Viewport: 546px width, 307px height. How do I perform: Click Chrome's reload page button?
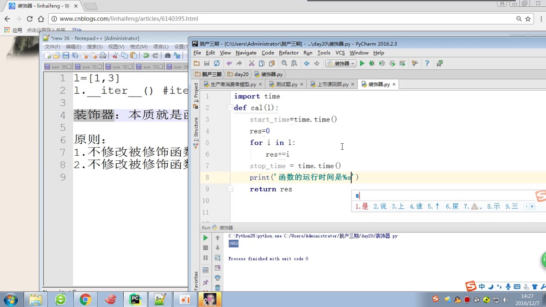(x=29, y=19)
